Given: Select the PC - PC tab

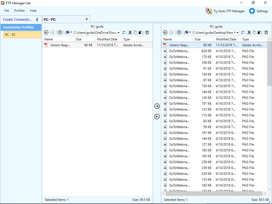Looking at the screenshot, I should pos(66,19).
